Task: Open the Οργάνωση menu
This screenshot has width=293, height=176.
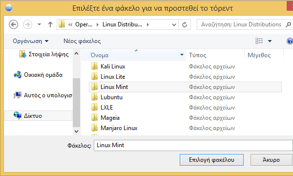Action: click(30, 41)
